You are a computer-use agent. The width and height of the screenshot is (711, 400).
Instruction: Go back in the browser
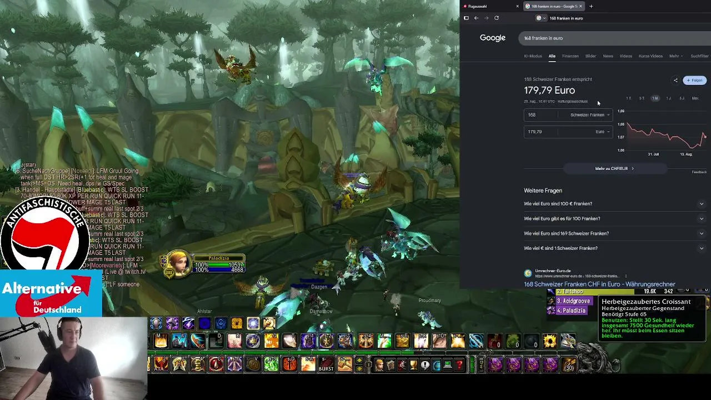pyautogui.click(x=476, y=18)
